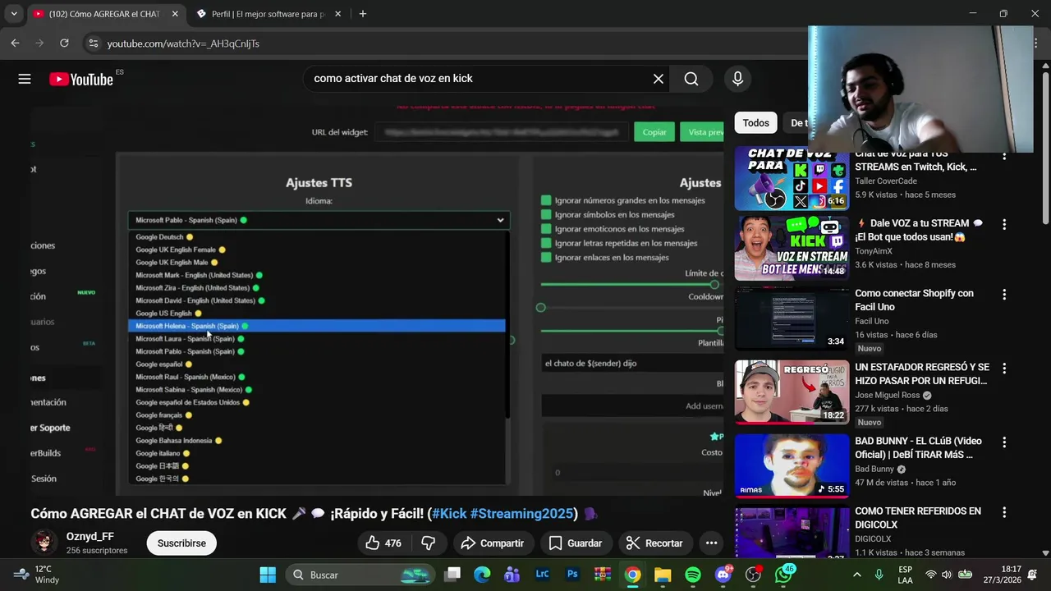
Task: Open options for BAD BUNNY video
Action: pyautogui.click(x=1003, y=442)
